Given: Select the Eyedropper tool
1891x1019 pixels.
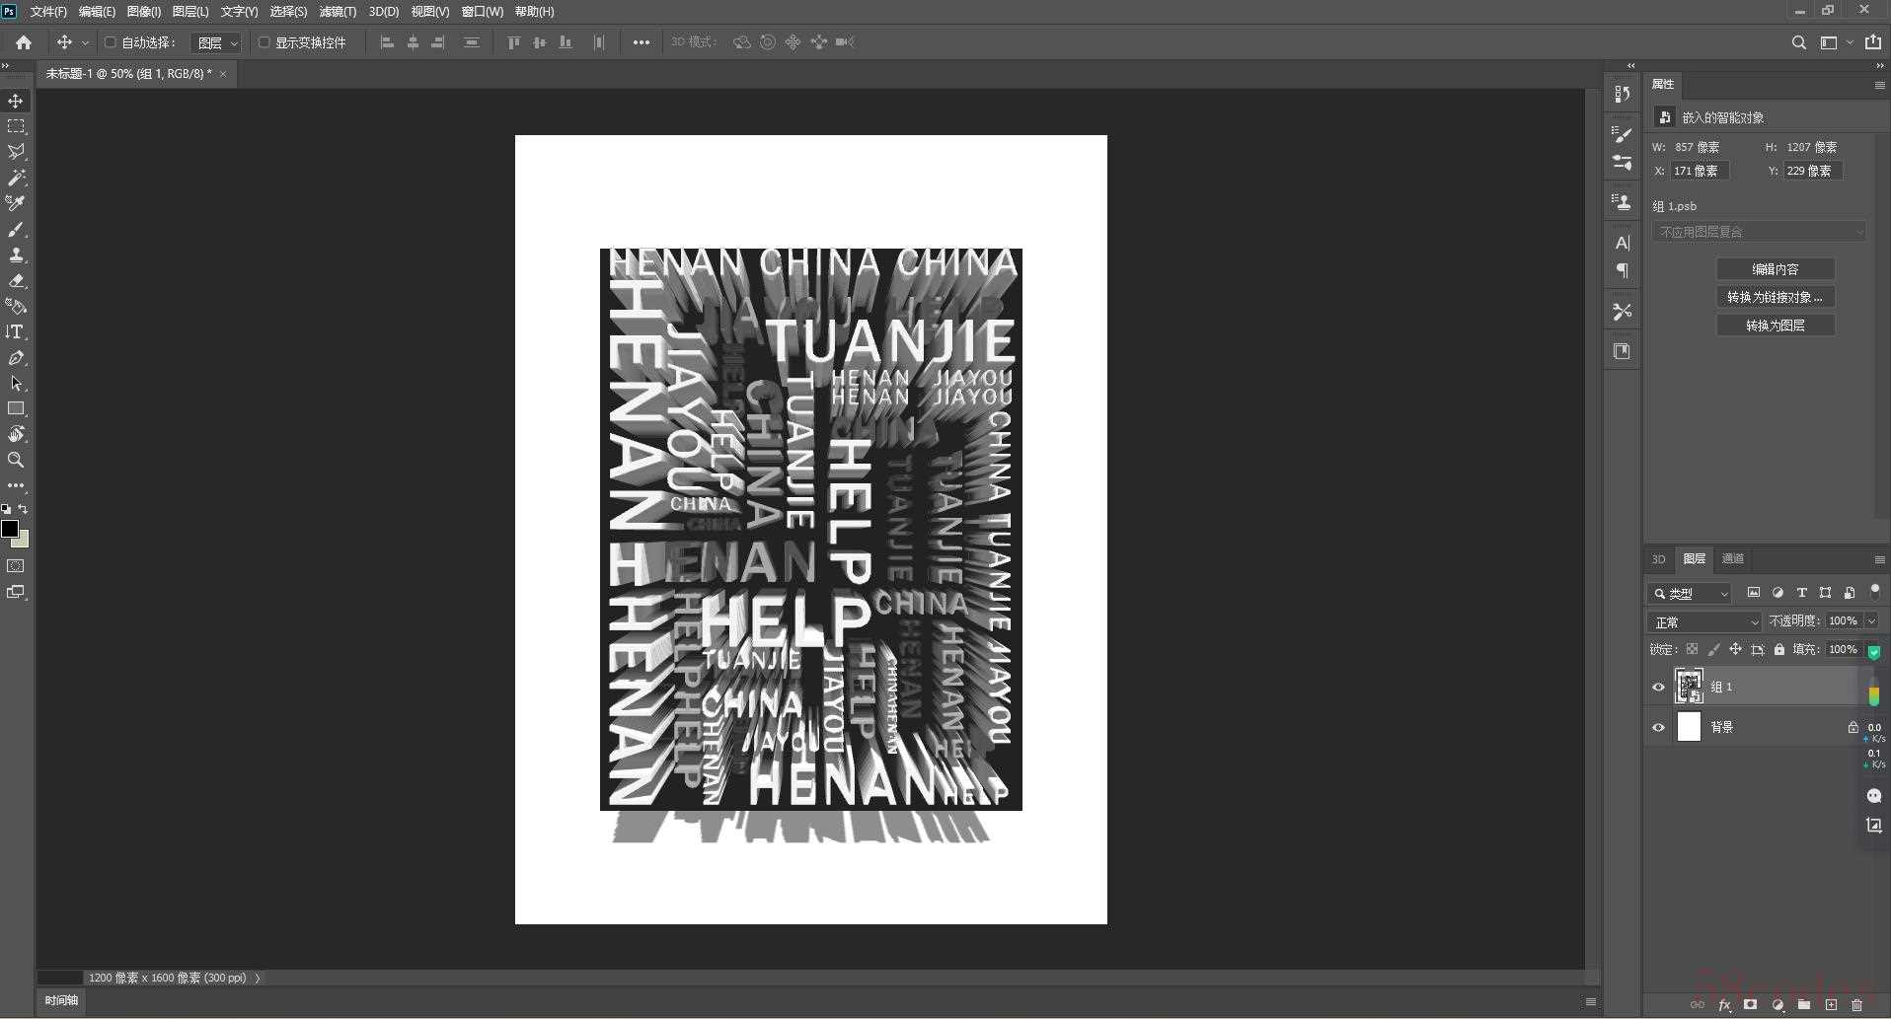Looking at the screenshot, I should [x=16, y=204].
